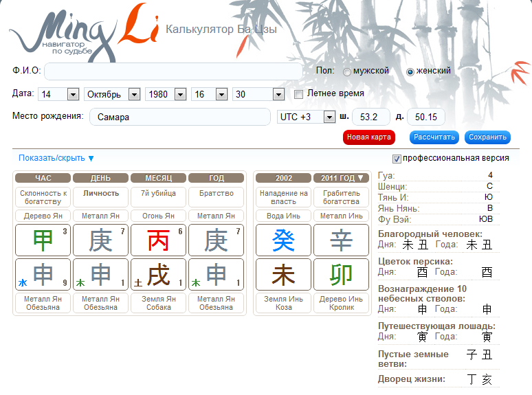Viewport: 532px width, 395px height.
Task: Click the green 木 hidden element in day cell
Action: pyautogui.click(x=80, y=283)
